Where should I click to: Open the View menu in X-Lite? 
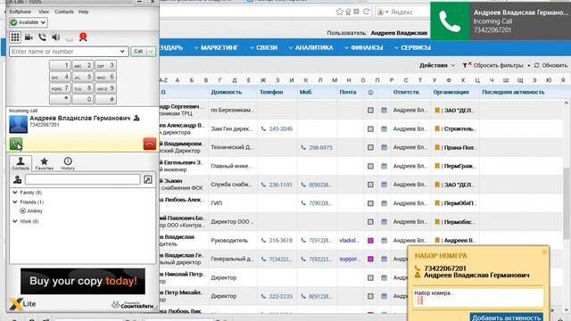(44, 12)
